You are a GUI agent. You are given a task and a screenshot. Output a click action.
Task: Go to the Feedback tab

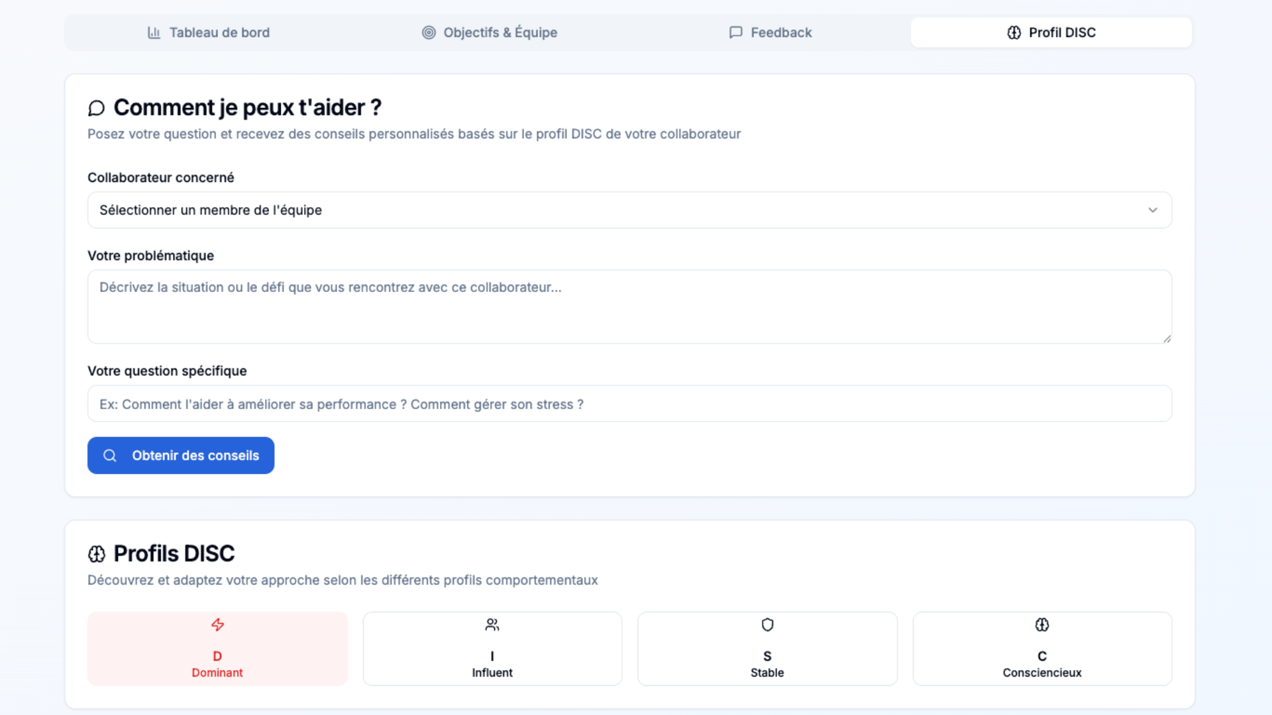772,32
